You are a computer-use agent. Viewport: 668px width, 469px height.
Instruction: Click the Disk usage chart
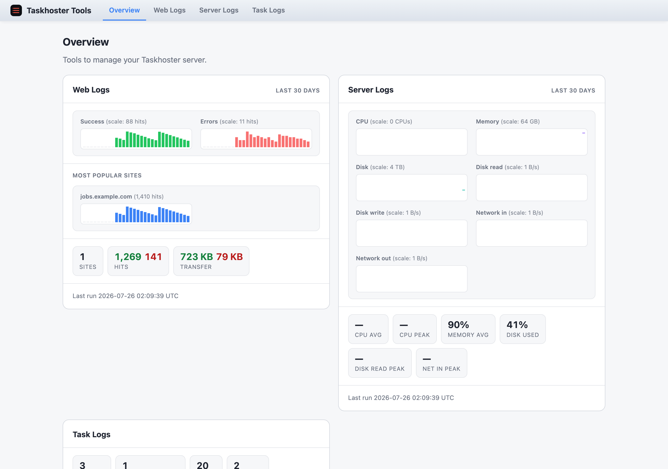[412, 188]
